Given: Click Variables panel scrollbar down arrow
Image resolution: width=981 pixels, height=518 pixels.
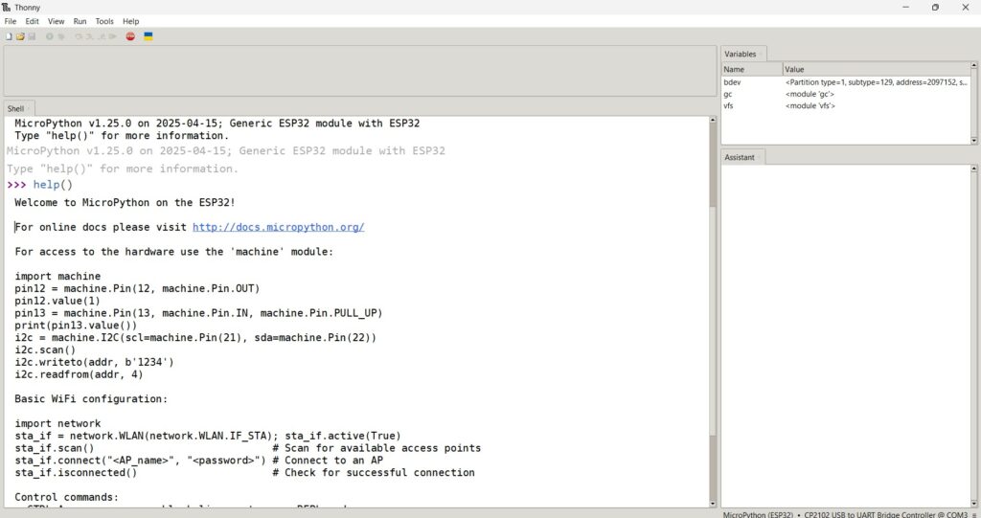Looking at the screenshot, I should [x=974, y=140].
